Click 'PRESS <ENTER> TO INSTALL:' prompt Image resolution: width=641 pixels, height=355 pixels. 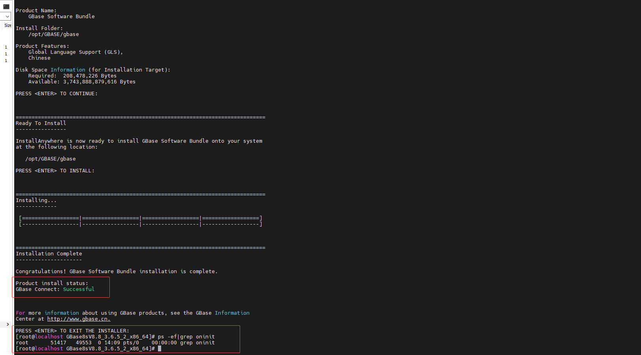(55, 171)
